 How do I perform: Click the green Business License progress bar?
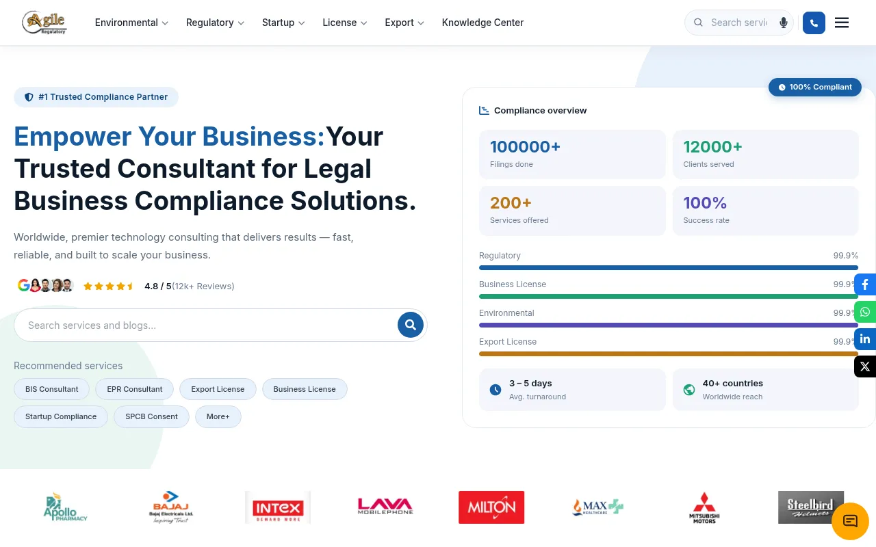click(x=669, y=296)
